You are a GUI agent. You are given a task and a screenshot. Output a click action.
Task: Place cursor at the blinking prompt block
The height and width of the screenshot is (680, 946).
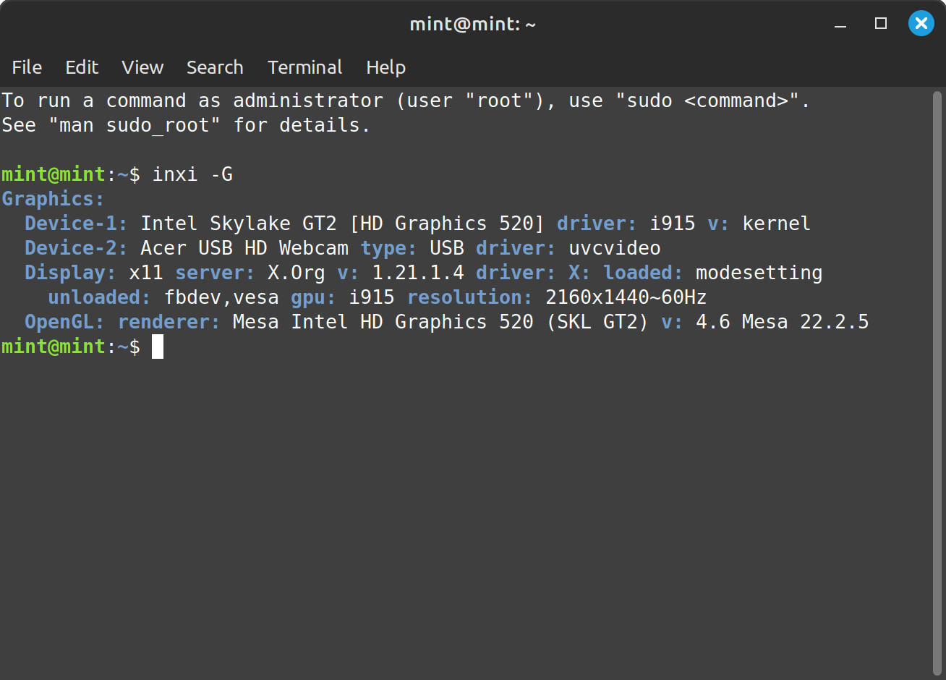tap(158, 347)
